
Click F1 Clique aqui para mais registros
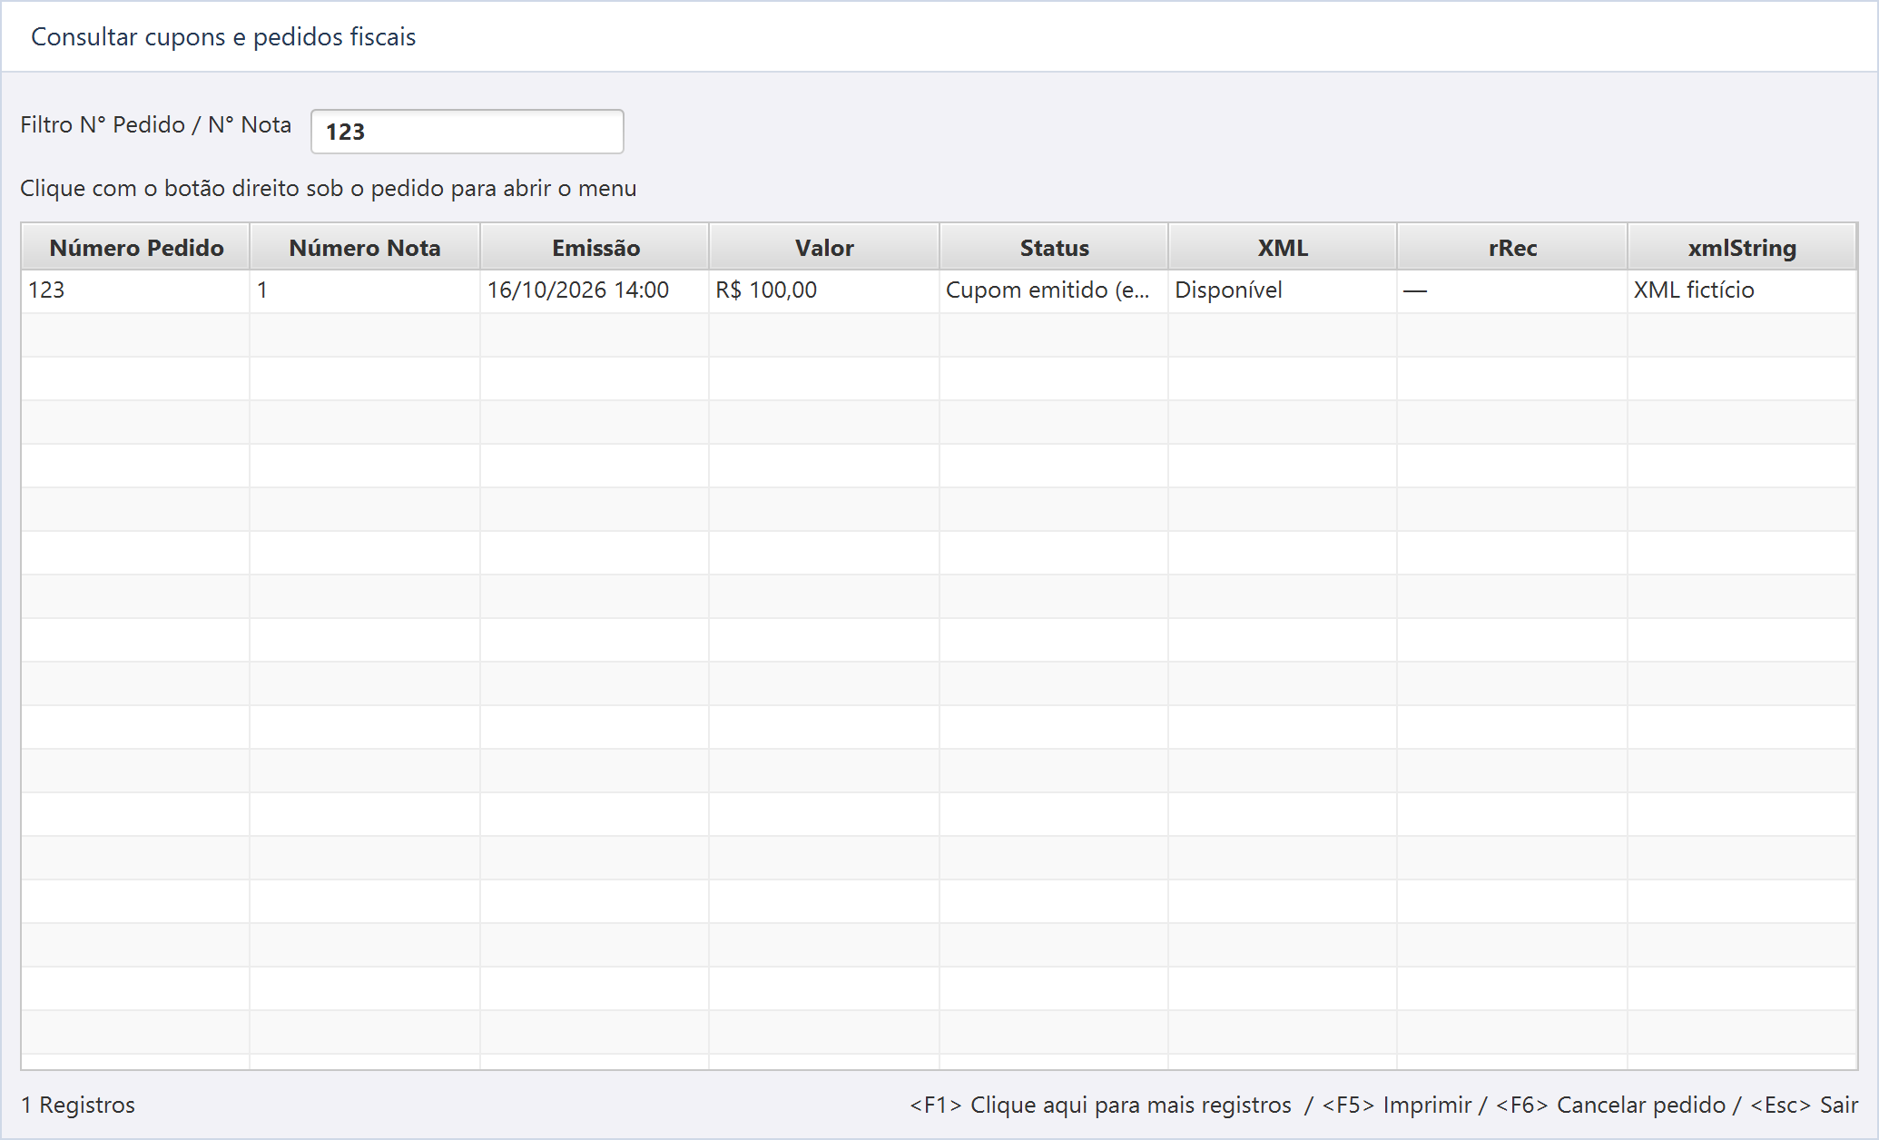tap(1100, 1105)
